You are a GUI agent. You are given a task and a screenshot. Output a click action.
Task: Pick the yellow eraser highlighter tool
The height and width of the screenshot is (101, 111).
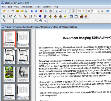(65, 16)
